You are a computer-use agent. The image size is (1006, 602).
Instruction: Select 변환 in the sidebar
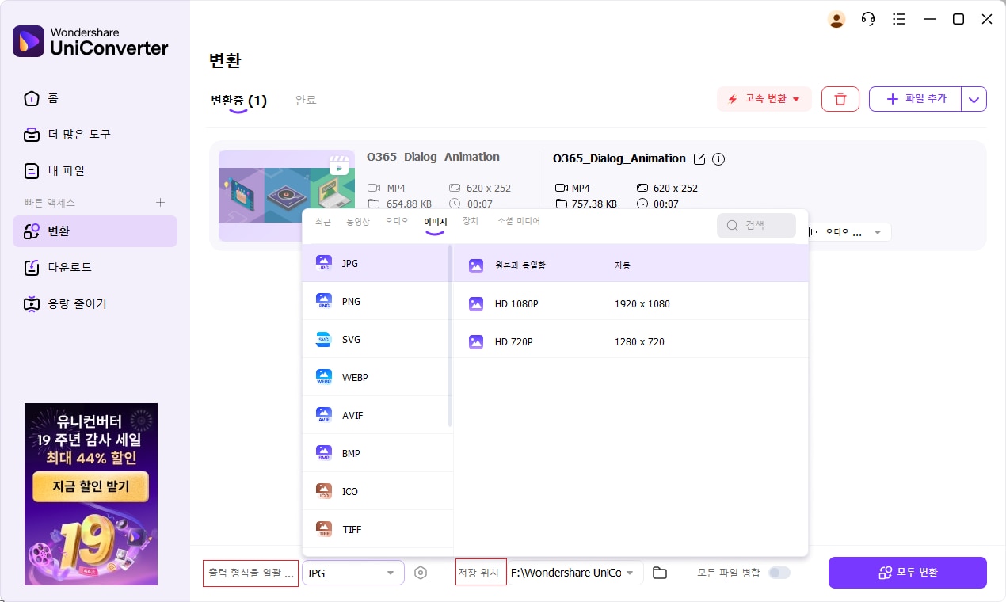(x=95, y=231)
